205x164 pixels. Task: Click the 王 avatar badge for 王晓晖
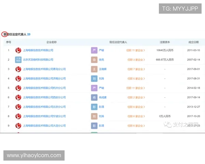point(94,69)
